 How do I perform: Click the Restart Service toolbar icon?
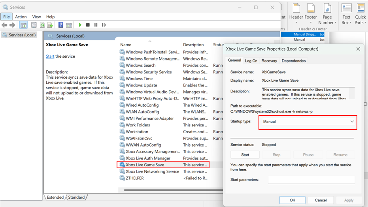[104, 25]
